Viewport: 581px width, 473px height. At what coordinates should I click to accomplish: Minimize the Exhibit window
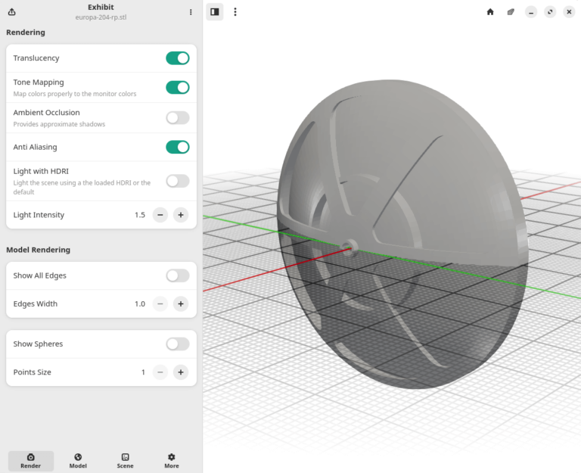531,12
